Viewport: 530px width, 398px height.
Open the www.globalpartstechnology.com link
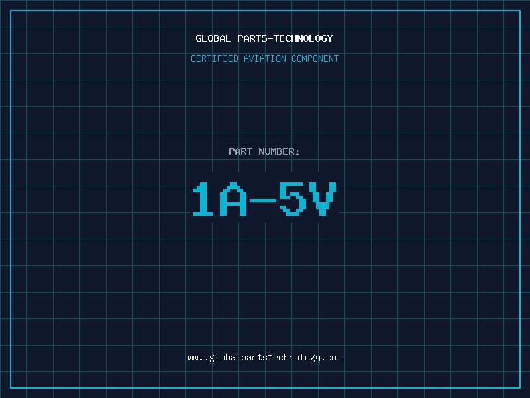pyautogui.click(x=264, y=358)
